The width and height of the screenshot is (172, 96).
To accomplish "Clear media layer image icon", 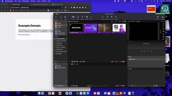I will pos(163,37).
